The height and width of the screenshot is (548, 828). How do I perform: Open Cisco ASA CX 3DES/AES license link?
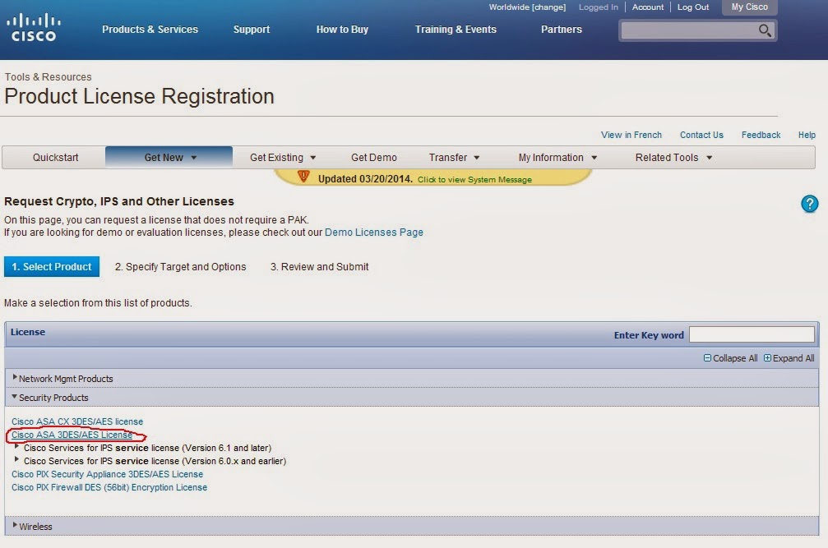click(77, 421)
